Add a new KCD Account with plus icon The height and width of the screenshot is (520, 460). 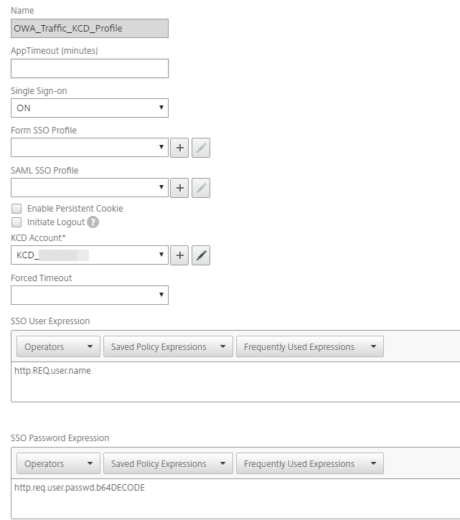point(179,255)
